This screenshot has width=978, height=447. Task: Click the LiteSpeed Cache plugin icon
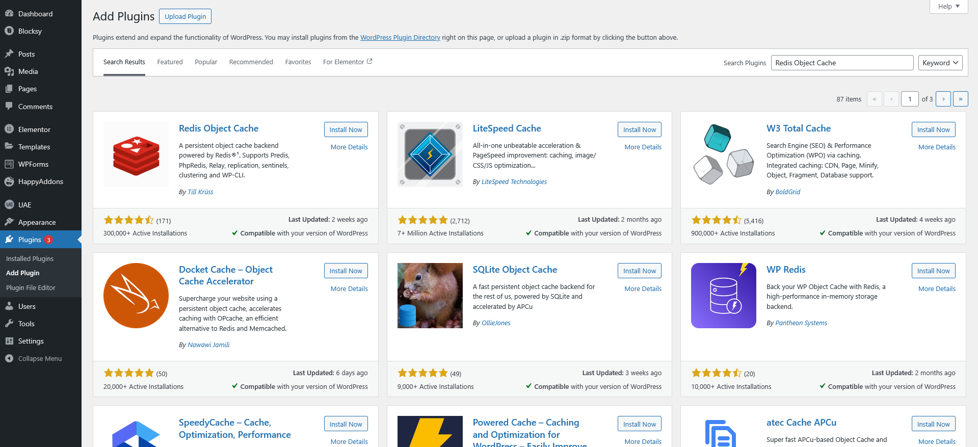click(430, 154)
